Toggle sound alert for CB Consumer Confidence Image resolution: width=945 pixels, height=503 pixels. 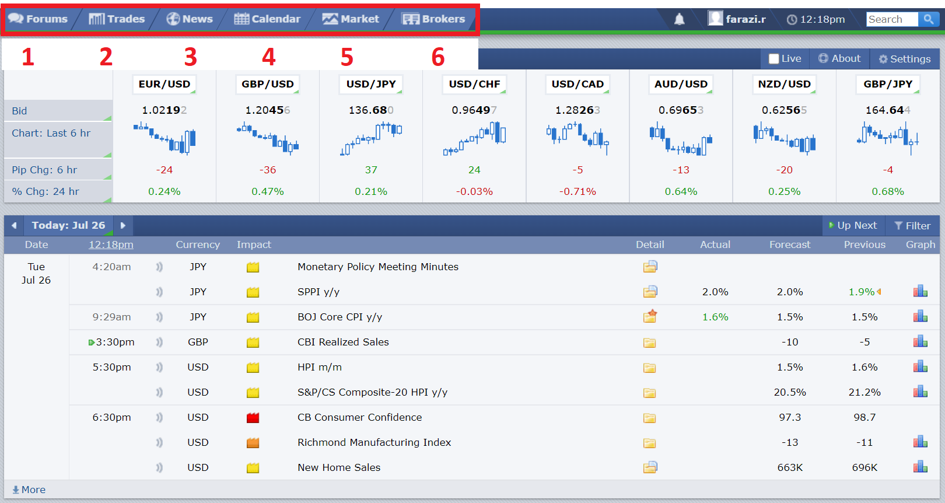pyautogui.click(x=159, y=417)
